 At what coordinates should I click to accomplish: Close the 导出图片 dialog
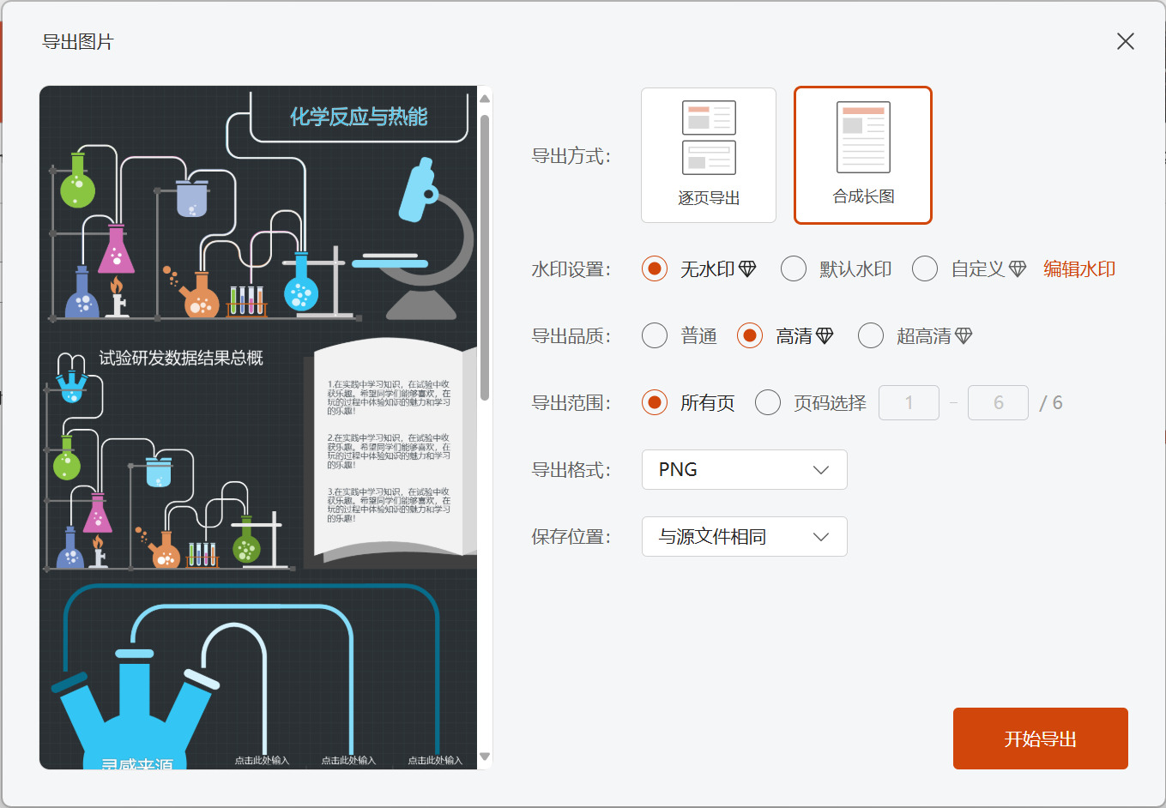1125,40
